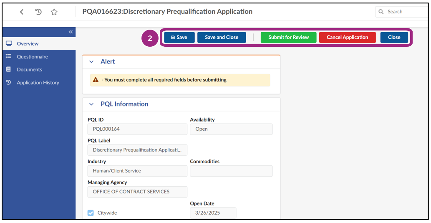This screenshot has width=431, height=223.
Task: Toggle the Citywide checkbox
Action: 91,213
